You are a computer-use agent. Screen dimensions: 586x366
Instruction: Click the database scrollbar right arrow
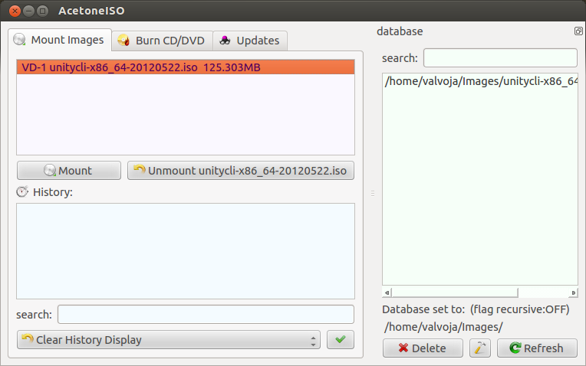pos(574,292)
